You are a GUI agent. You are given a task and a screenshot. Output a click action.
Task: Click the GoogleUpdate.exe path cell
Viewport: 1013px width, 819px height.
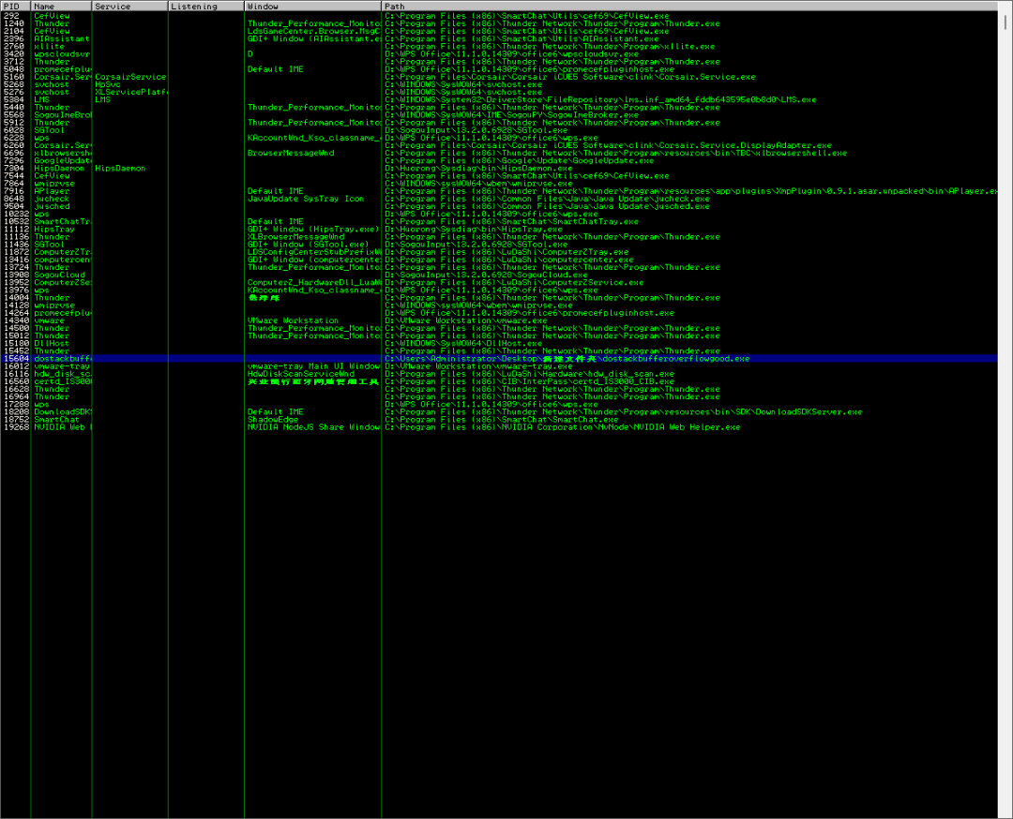click(x=519, y=160)
